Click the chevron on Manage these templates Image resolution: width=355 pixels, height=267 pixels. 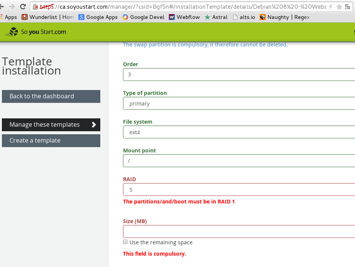94,125
